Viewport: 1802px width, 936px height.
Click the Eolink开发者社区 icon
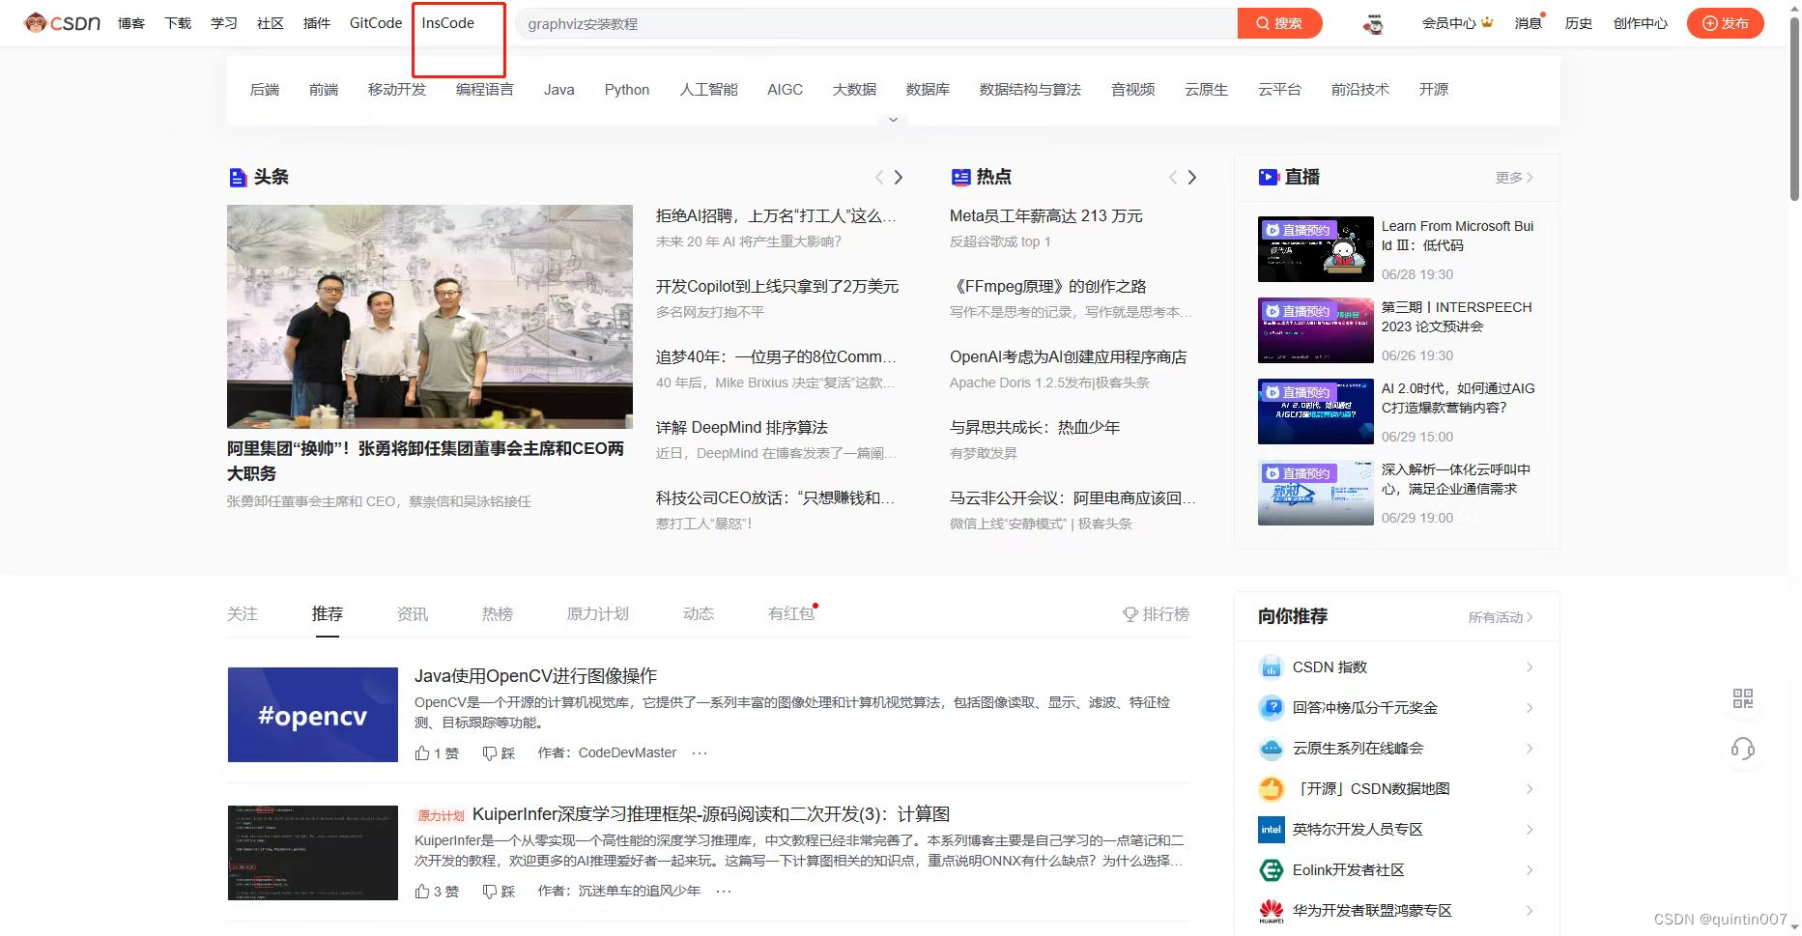[1271, 870]
